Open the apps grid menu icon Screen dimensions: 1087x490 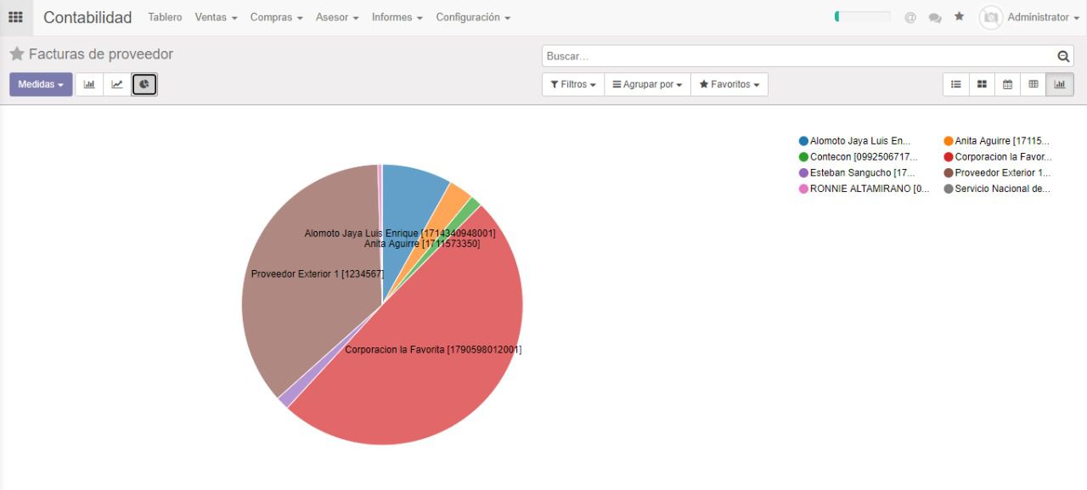(x=15, y=17)
